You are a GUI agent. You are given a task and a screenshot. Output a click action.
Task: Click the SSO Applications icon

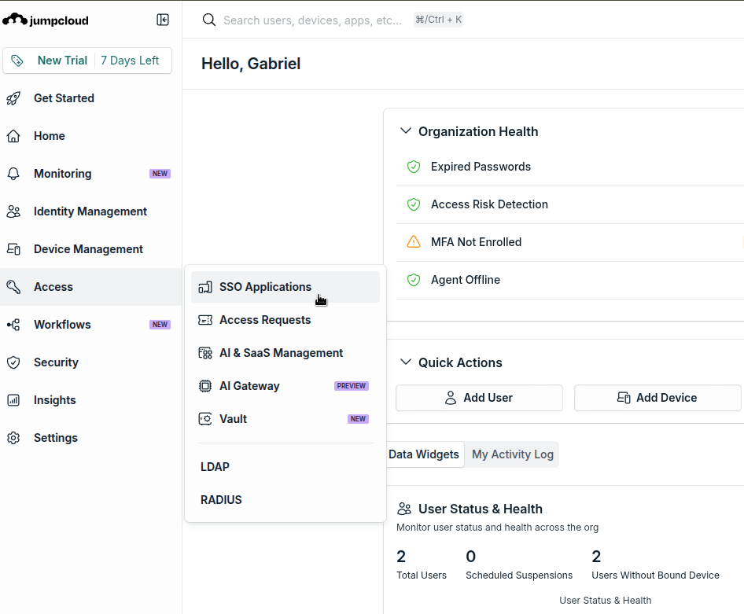pos(205,287)
